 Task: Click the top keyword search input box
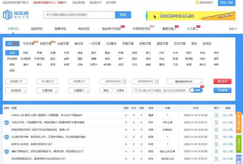(79, 15)
